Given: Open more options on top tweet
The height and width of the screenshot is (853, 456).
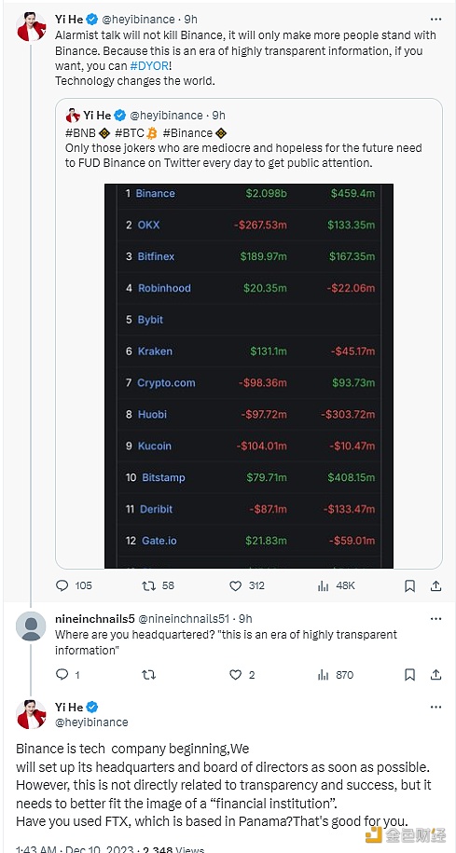Looking at the screenshot, I should point(435,19).
